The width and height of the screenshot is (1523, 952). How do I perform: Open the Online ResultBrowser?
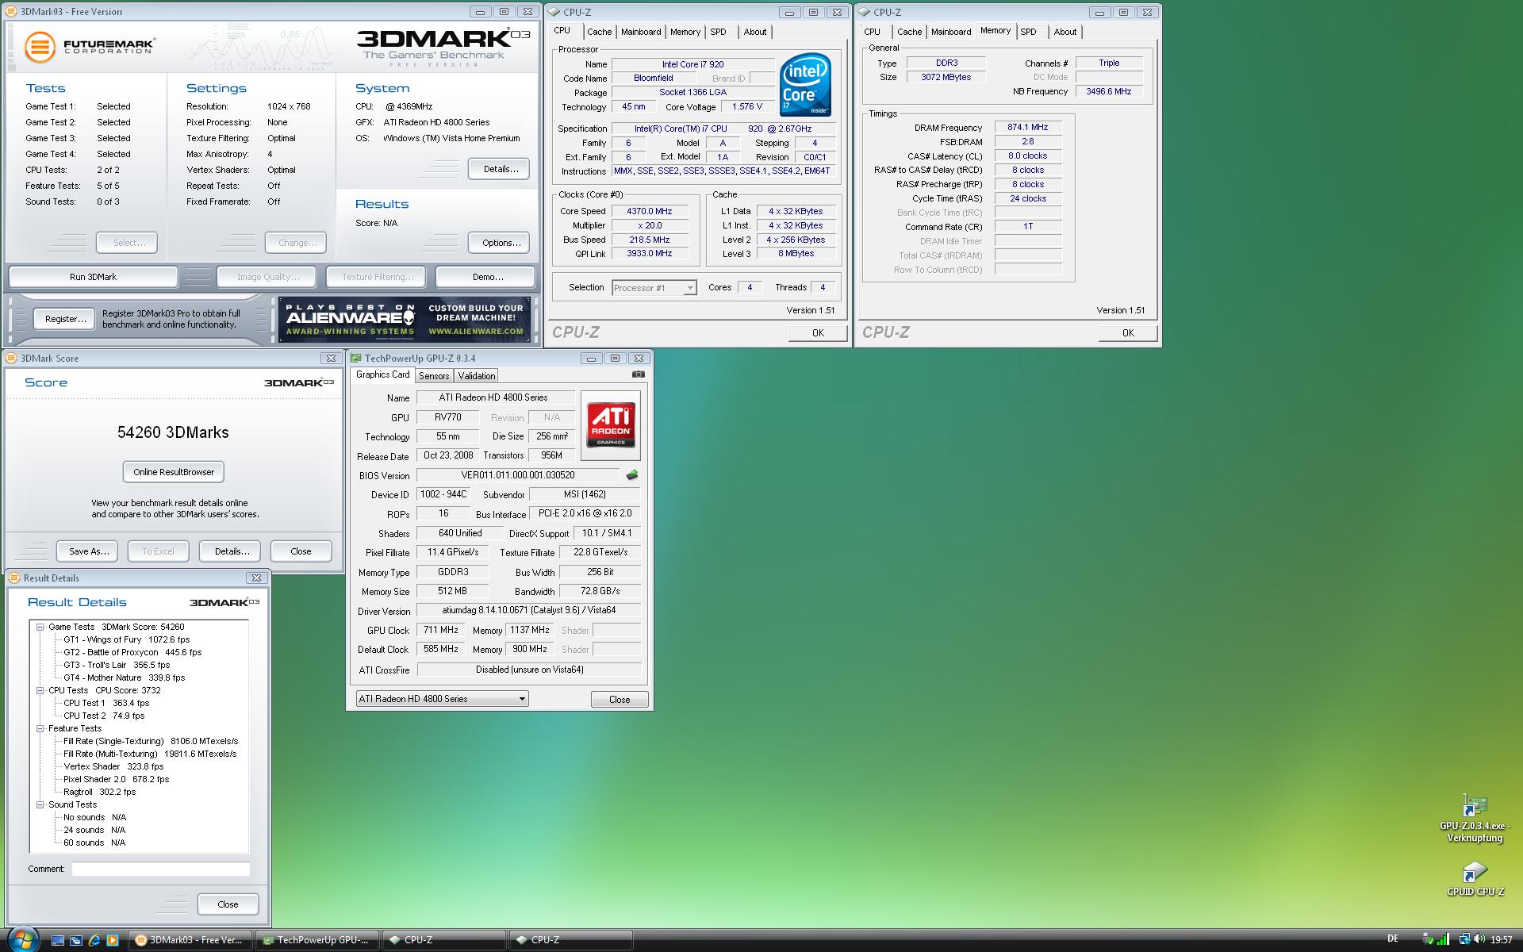click(174, 472)
